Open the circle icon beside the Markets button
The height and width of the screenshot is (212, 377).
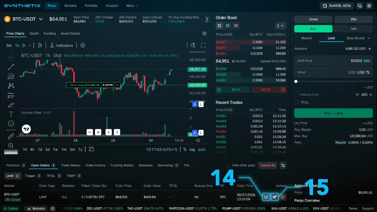pos(52,209)
